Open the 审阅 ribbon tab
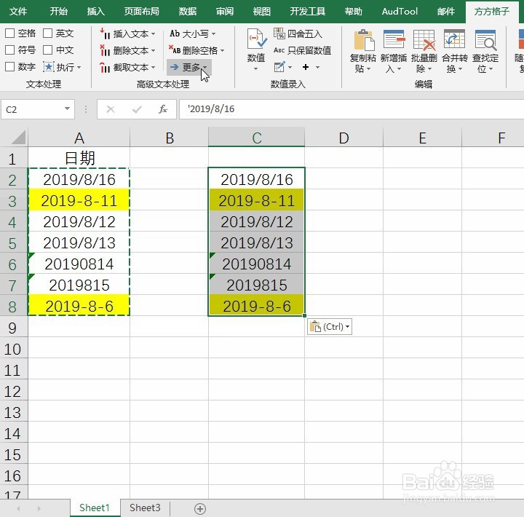 click(225, 12)
